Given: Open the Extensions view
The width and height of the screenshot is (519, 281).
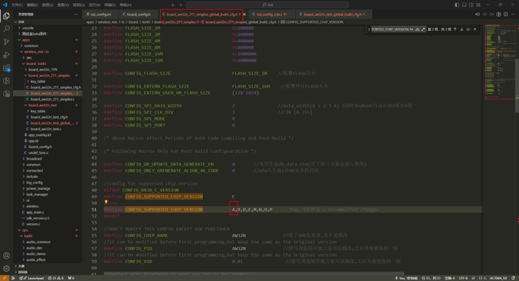Looking at the screenshot, I should tap(6, 68).
